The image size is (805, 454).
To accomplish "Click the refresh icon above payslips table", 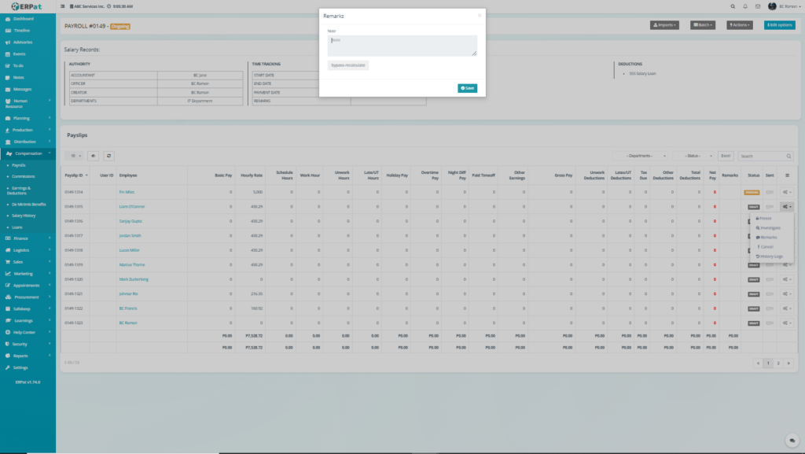I will pos(108,156).
